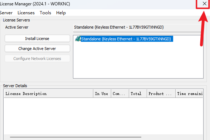Click the empty Server Details table area
Viewport: 210px width, 140px height.
click(x=103, y=116)
